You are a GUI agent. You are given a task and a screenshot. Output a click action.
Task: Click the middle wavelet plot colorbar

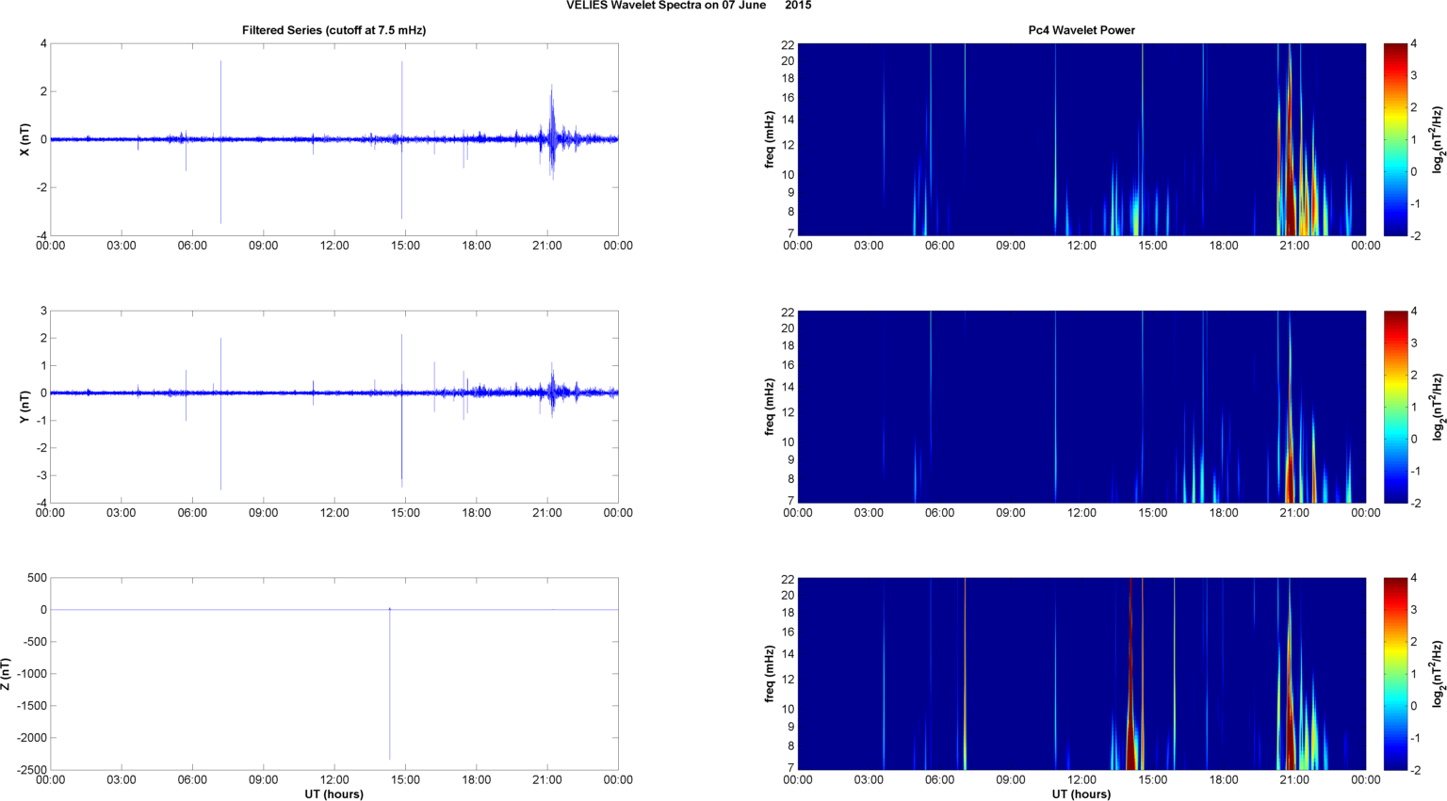1395,407
